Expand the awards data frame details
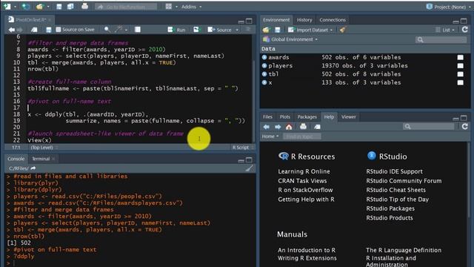Viewport: 474px width, 267px height. point(264,57)
